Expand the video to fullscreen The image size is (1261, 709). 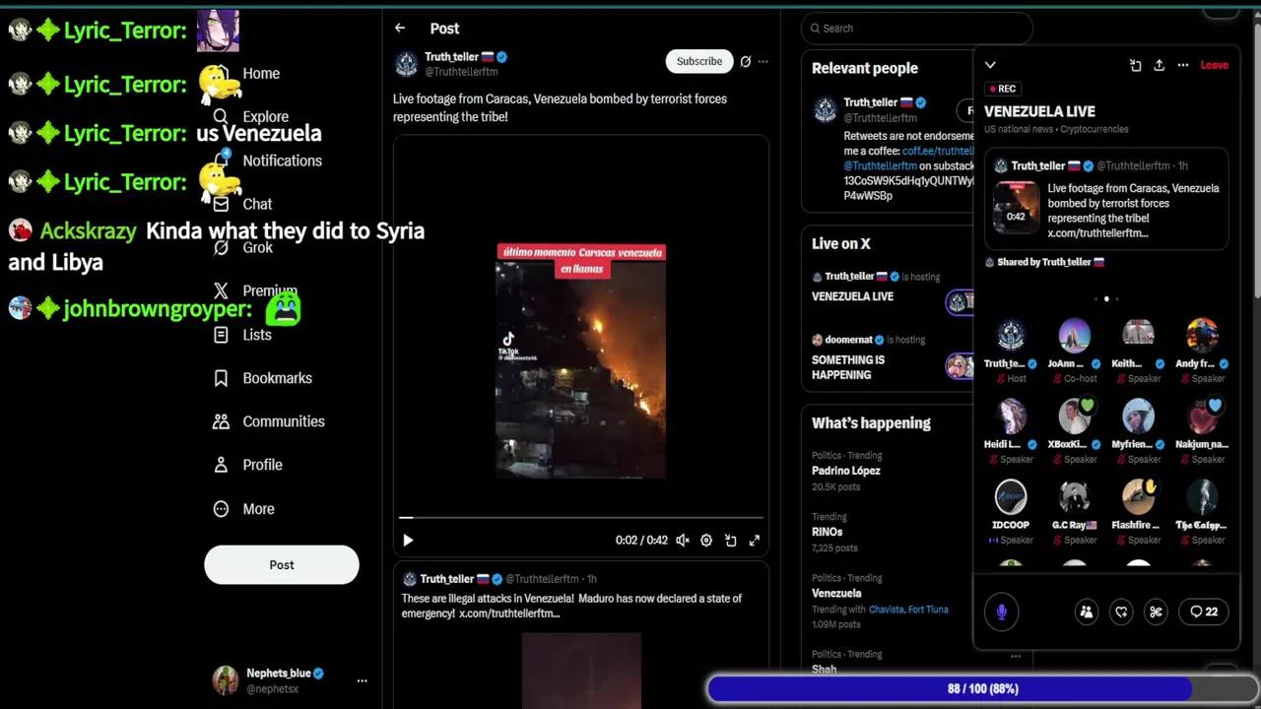click(755, 540)
